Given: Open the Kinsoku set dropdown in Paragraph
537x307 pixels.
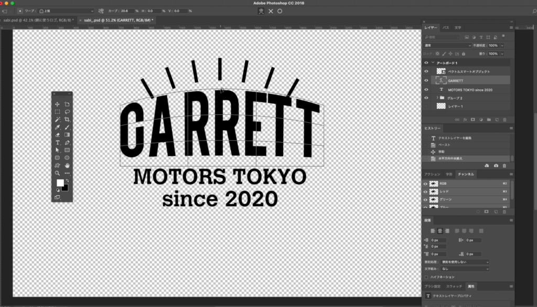Looking at the screenshot, I should coord(465,262).
